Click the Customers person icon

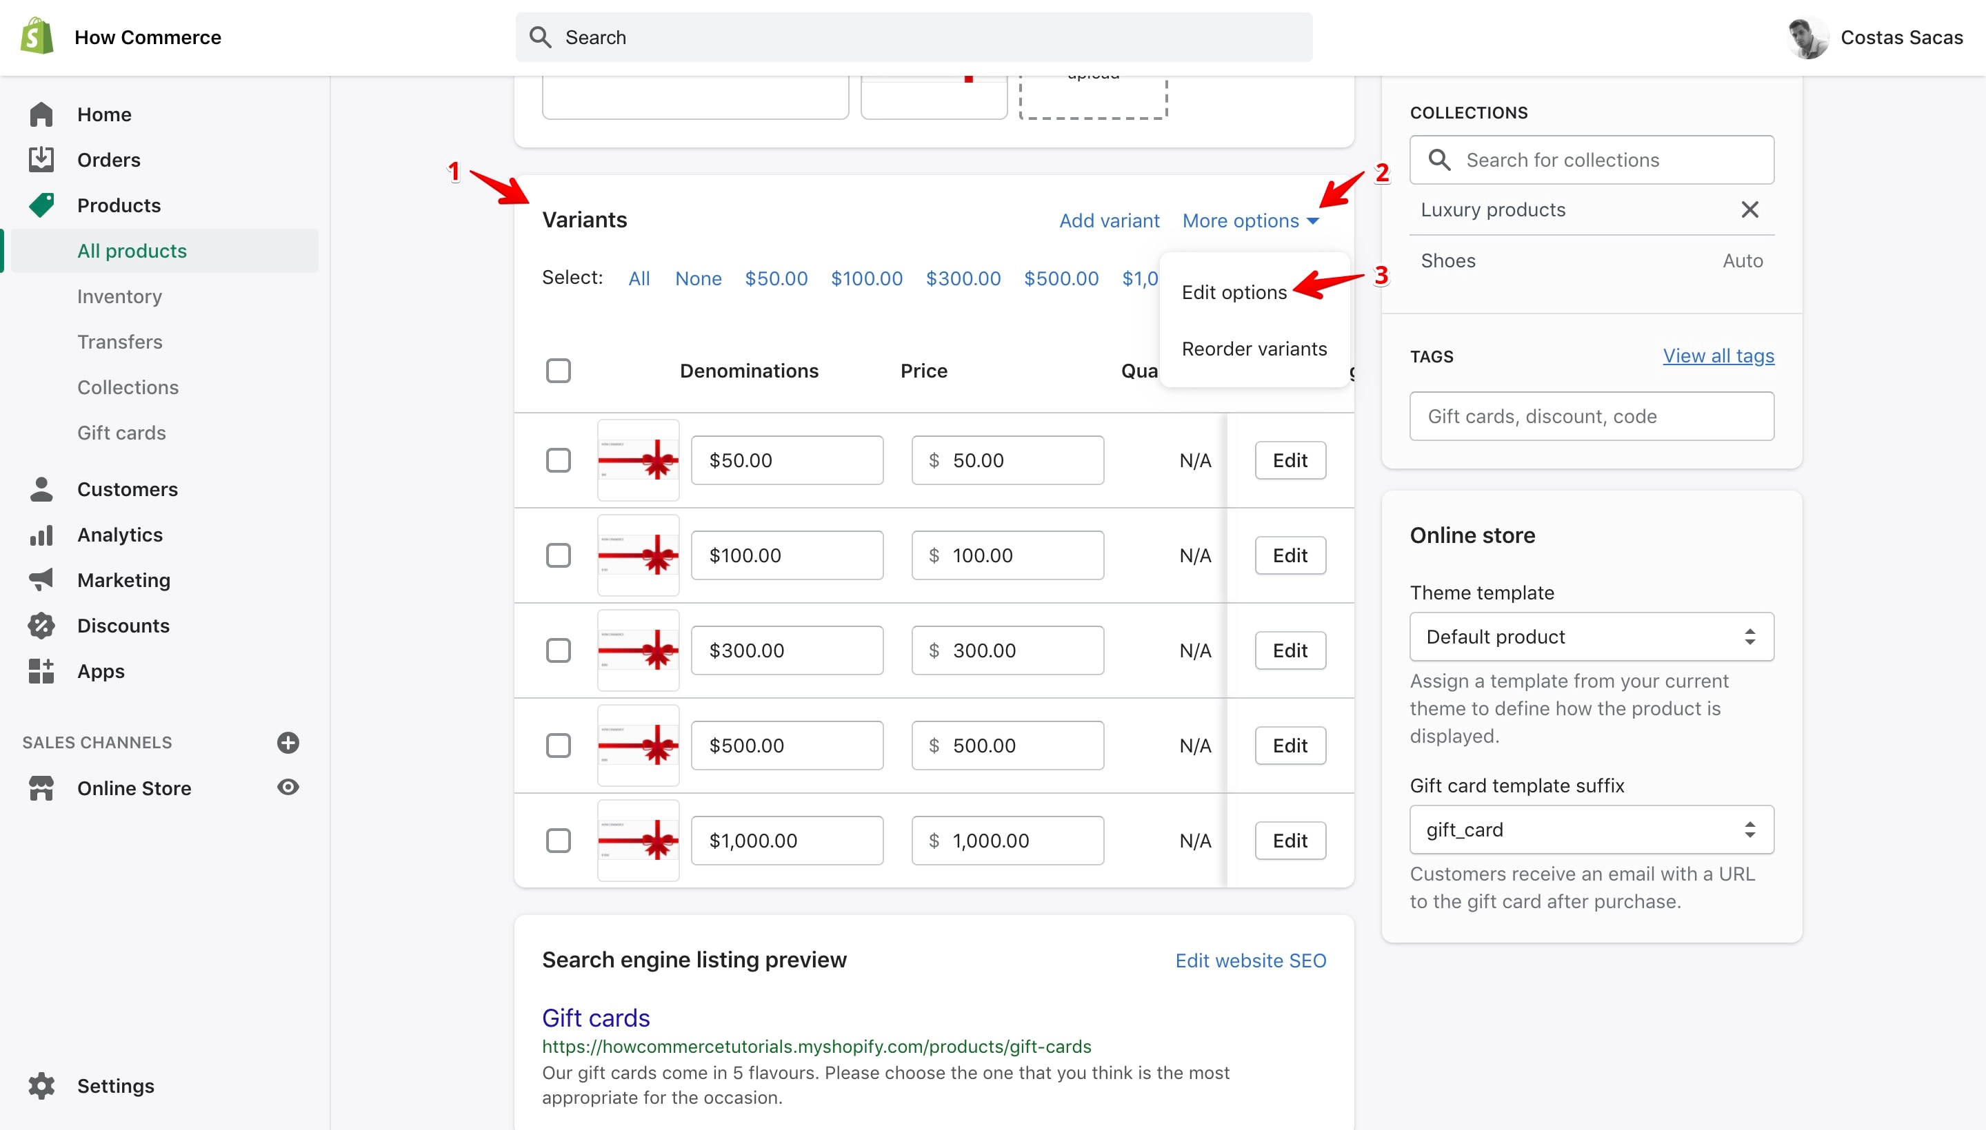[41, 489]
